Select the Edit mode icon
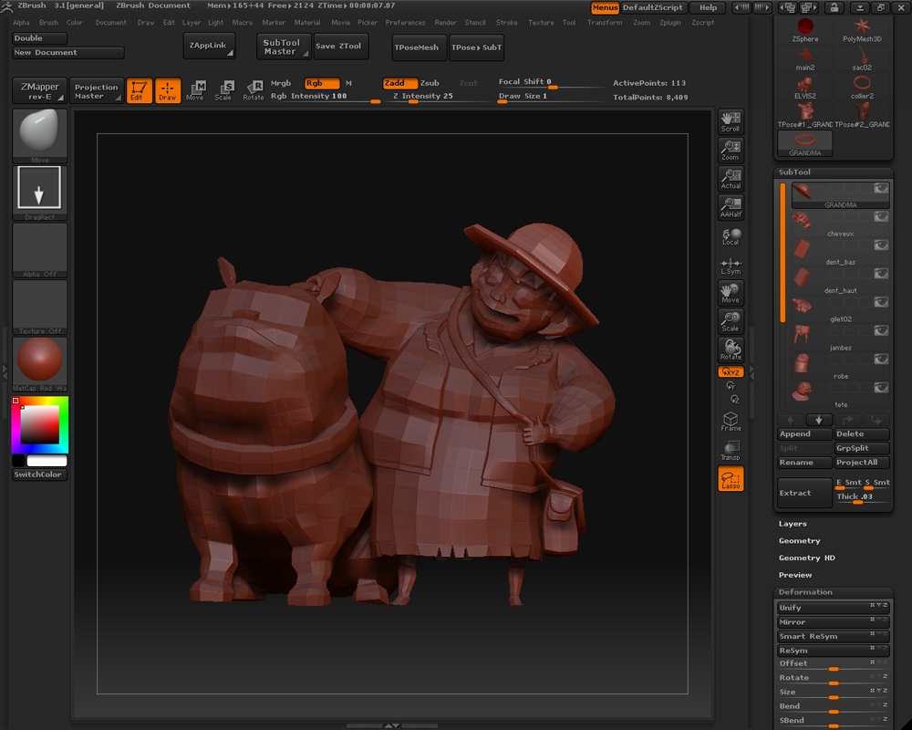 point(139,90)
